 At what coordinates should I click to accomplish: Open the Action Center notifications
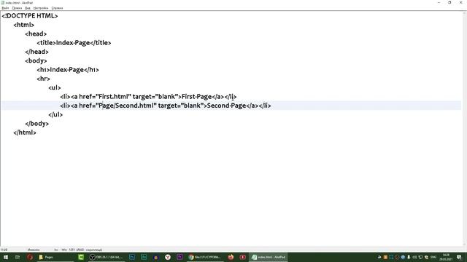(459, 257)
